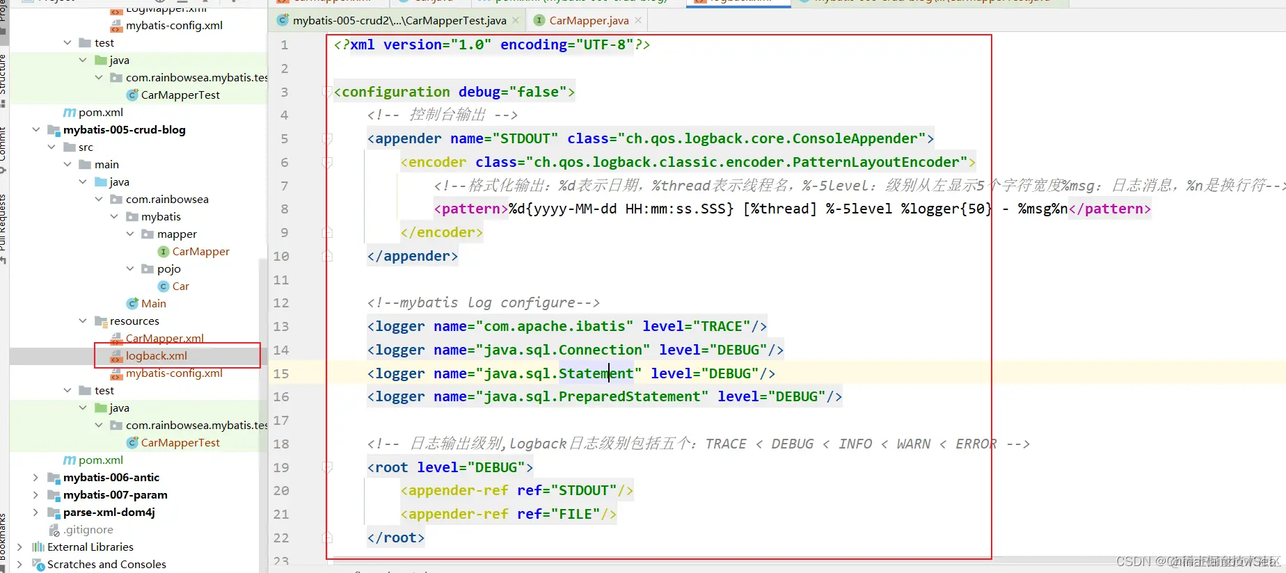Click the CarMapperTest class icon below mybatis-config.xml in mybatis-005-crud-blog
The image size is (1286, 573).
(x=132, y=443)
